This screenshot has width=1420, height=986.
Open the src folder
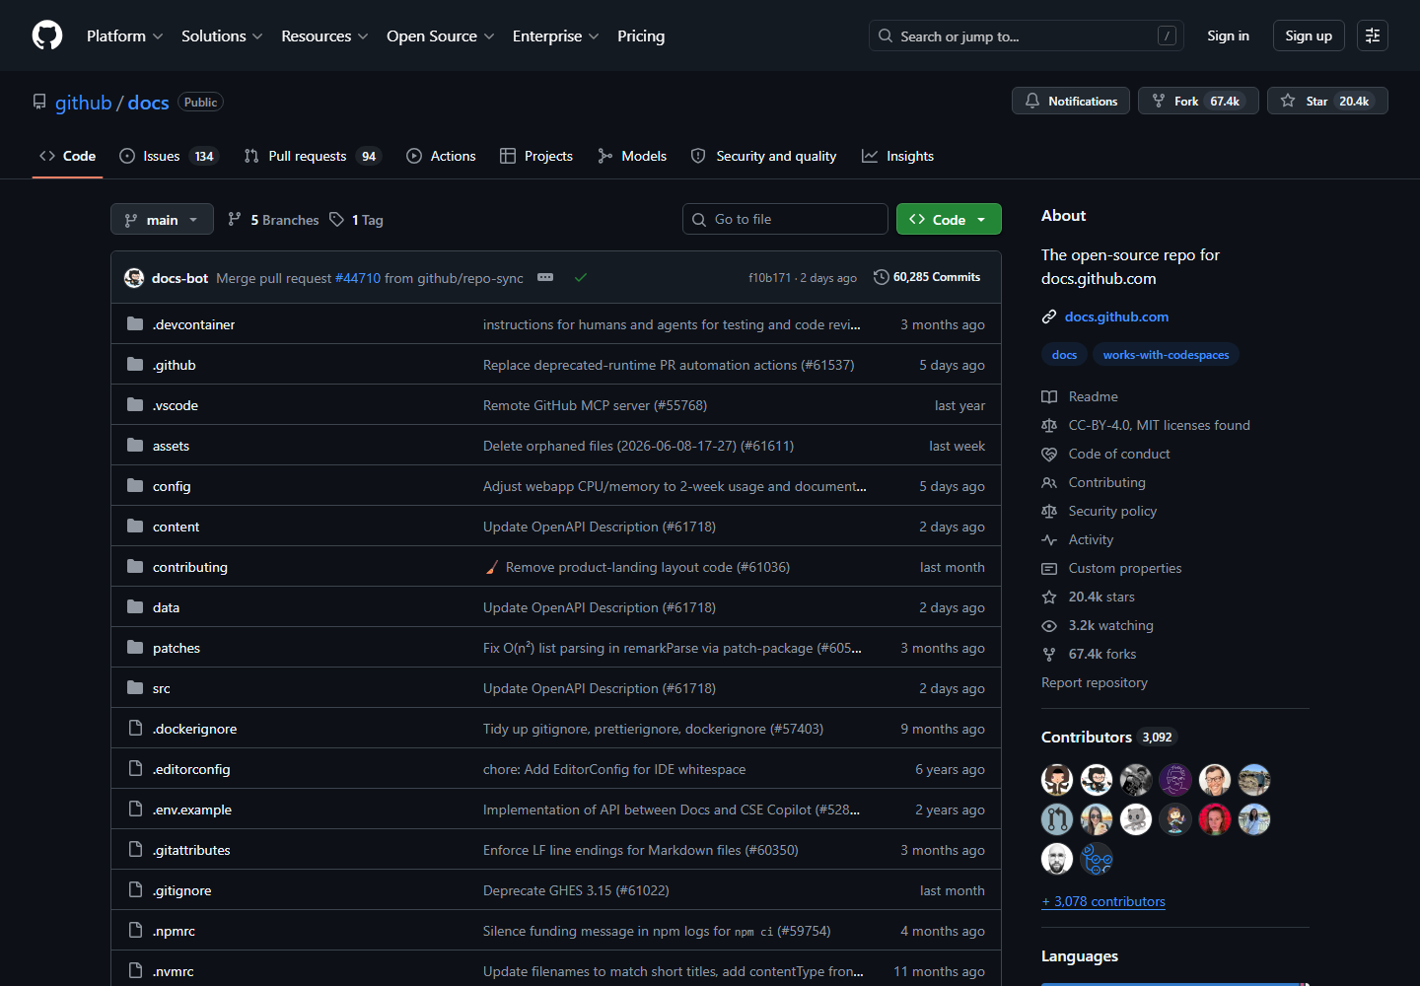tap(162, 688)
